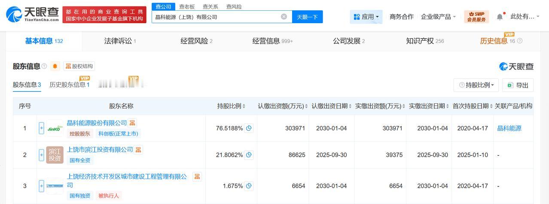Open 上饶市滨江投资有限公司 shareholder link
This screenshot has height=204, width=549.
100,150
